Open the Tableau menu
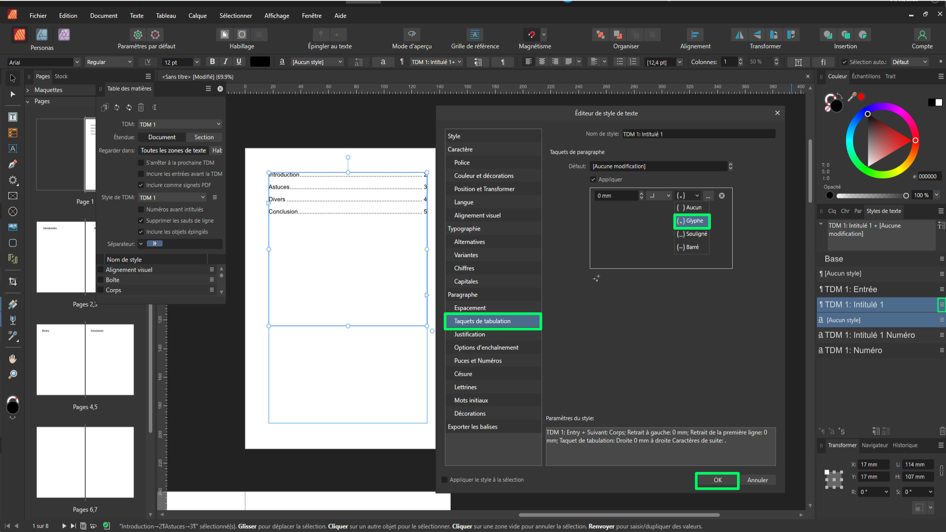This screenshot has height=532, width=946. point(166,16)
